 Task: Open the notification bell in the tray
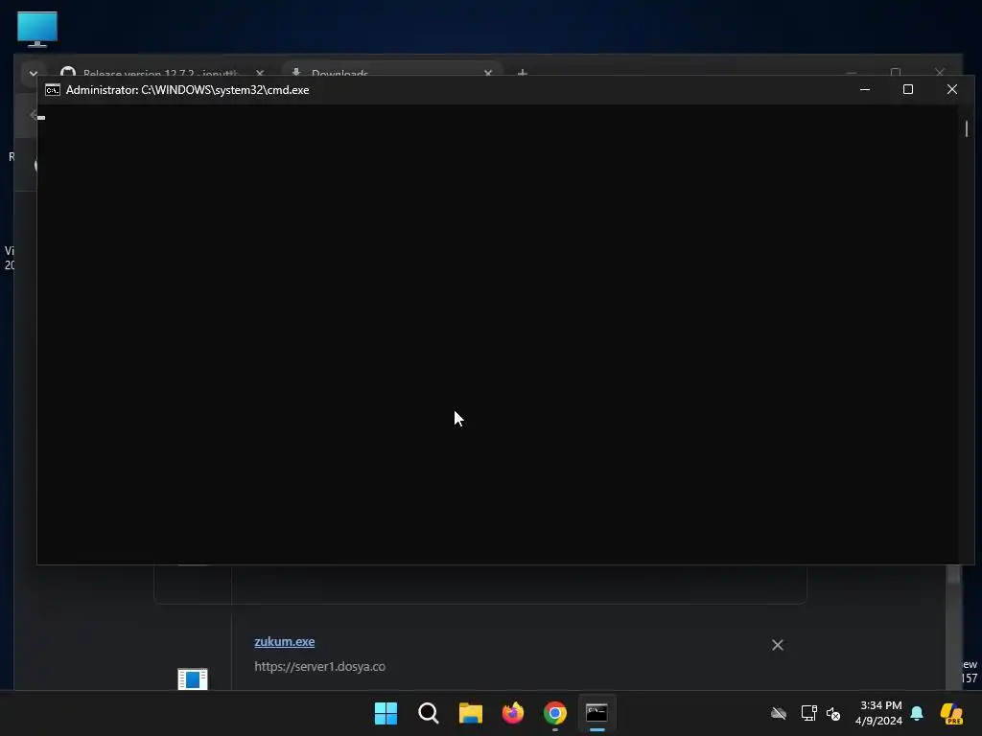click(x=917, y=713)
